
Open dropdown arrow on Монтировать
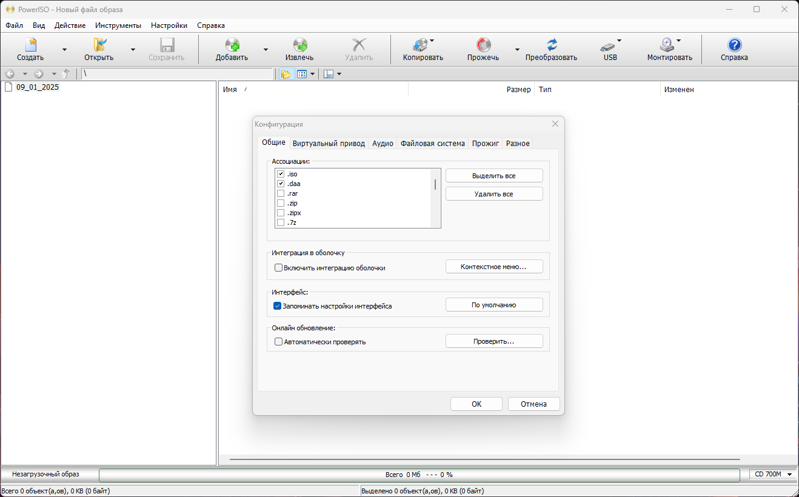coord(678,41)
